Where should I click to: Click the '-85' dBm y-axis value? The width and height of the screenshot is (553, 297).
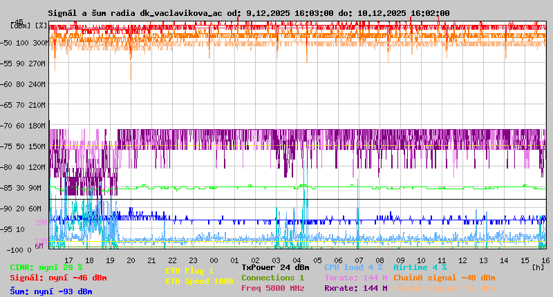[6, 188]
